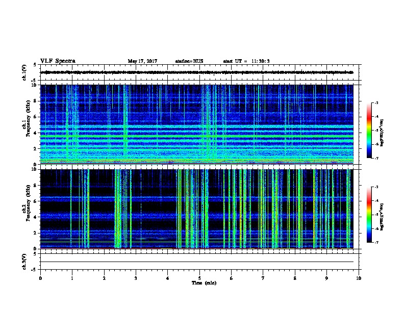Click the time axis tick label "3"
The width and height of the screenshot is (404, 312).
(136, 278)
